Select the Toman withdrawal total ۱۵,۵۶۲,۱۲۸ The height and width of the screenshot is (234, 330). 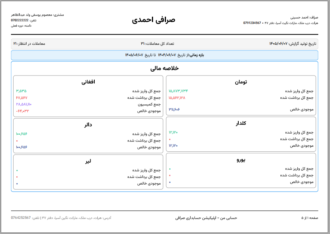coord(177,98)
